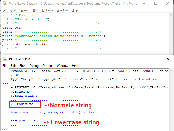Open Window menu in the editor window
Screen dimensions: 174x131
[x=62, y=10]
